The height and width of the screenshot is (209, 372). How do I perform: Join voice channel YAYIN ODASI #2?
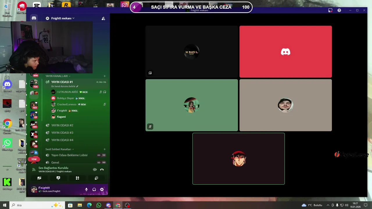[x=76, y=125]
